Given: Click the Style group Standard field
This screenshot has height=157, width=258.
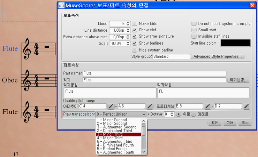Looking at the screenshot, I should click(x=171, y=56).
